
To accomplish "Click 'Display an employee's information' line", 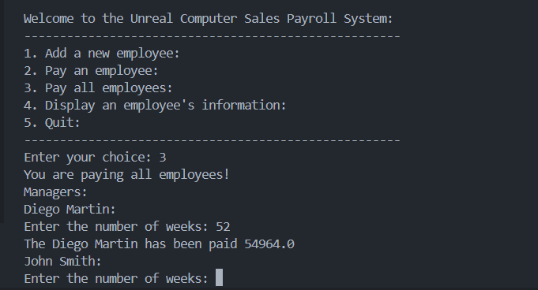I will pos(165,106).
